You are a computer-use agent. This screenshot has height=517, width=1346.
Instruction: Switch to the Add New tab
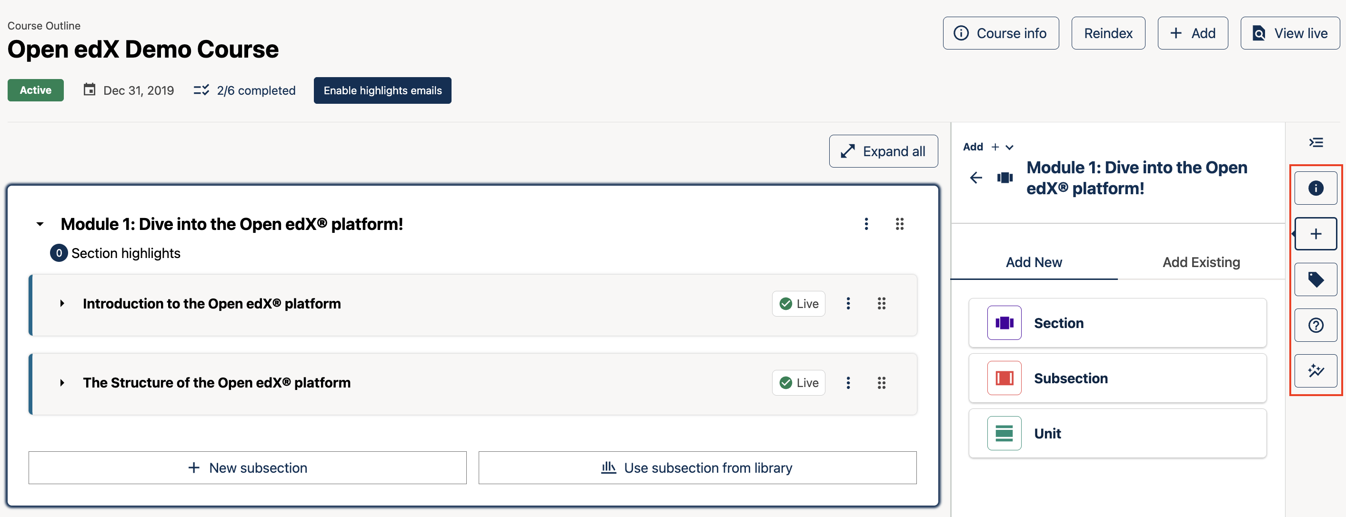(x=1034, y=262)
